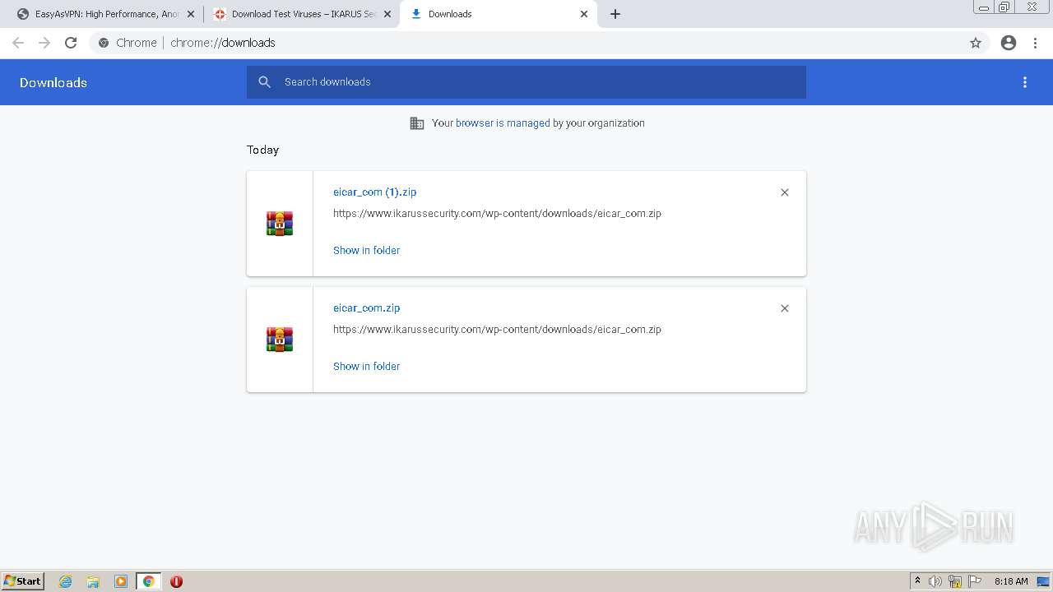Open Windows Media Player from taskbar

click(x=121, y=581)
